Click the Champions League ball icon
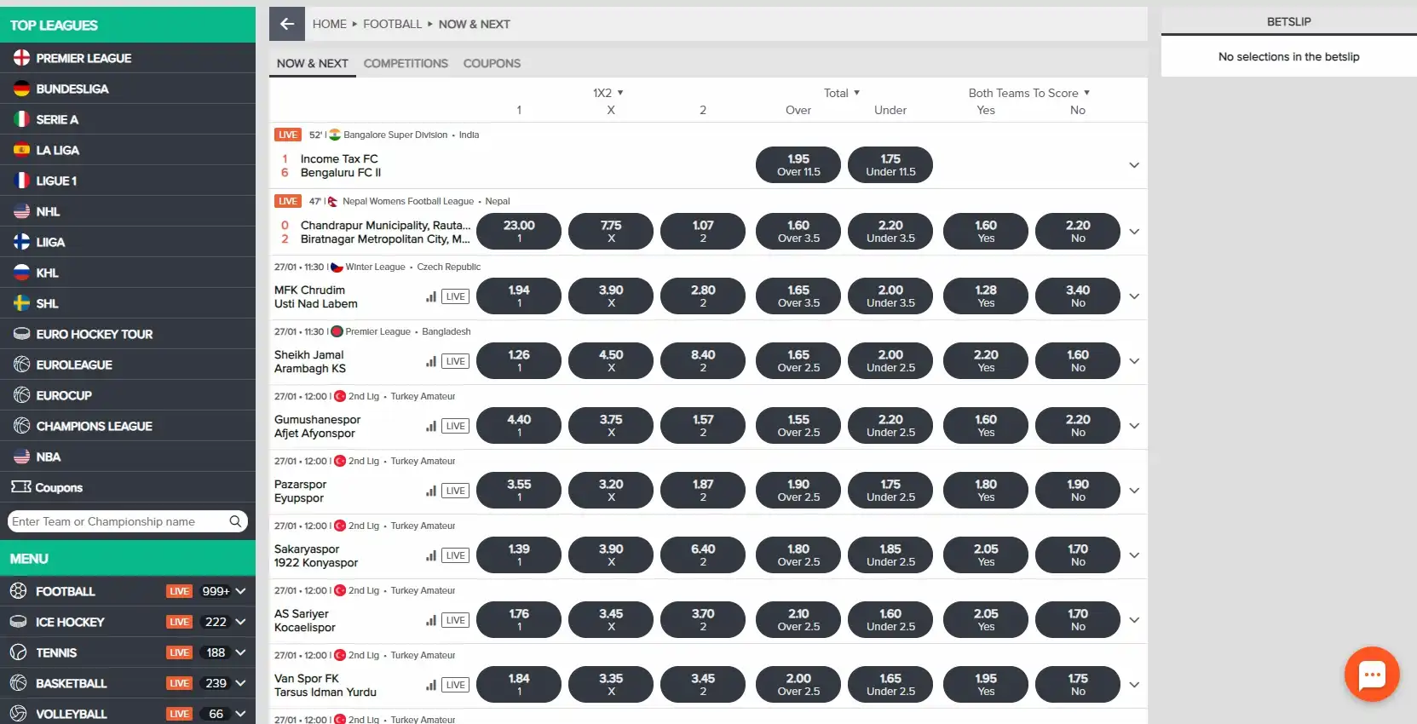The image size is (1417, 724). [22, 426]
